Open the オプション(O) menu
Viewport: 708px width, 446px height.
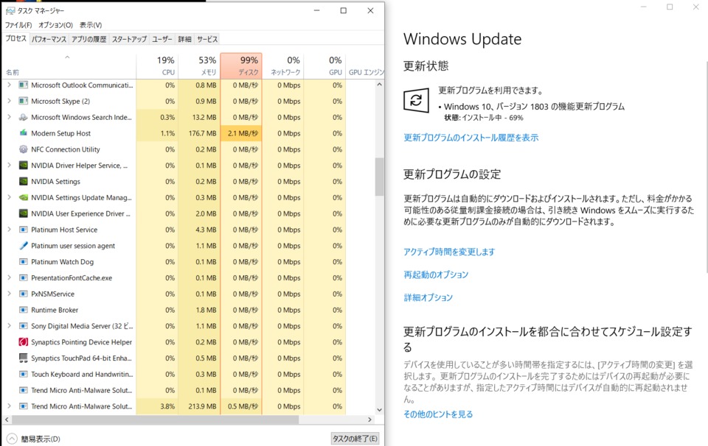(x=55, y=25)
